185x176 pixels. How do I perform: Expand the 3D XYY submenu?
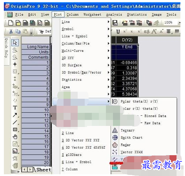82,58
